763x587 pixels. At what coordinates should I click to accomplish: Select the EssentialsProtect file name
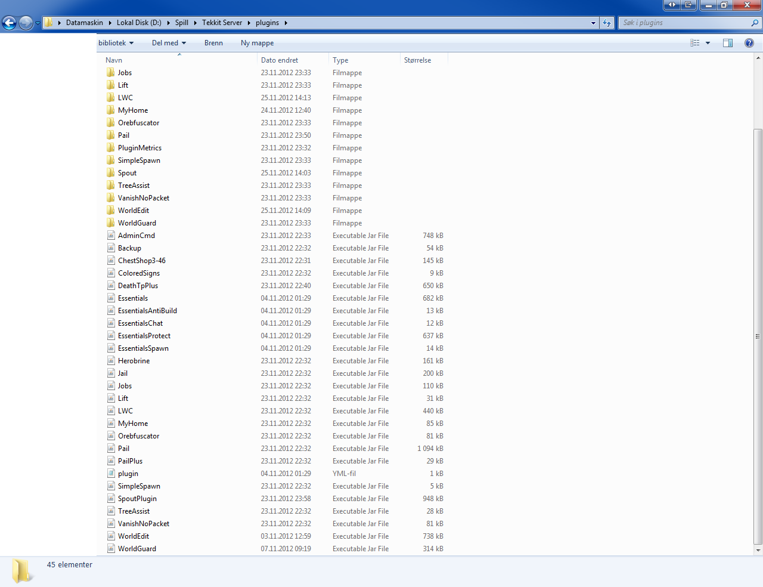click(144, 335)
